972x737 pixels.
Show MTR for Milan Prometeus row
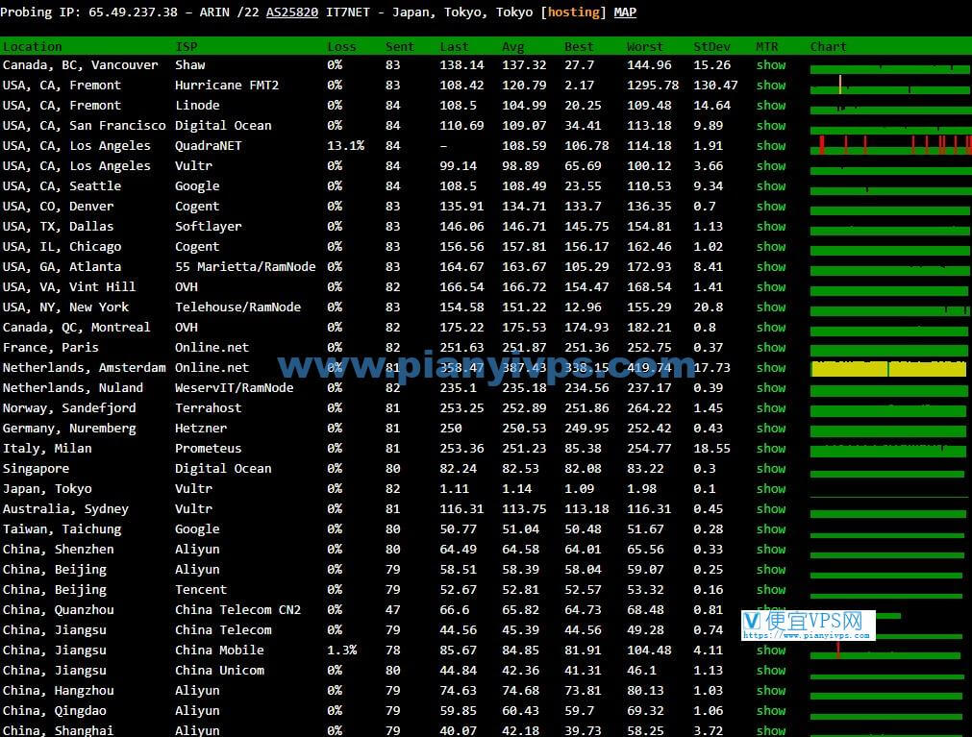tap(770, 449)
